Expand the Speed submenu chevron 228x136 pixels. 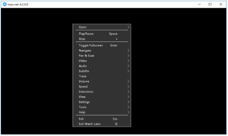tap(128, 87)
